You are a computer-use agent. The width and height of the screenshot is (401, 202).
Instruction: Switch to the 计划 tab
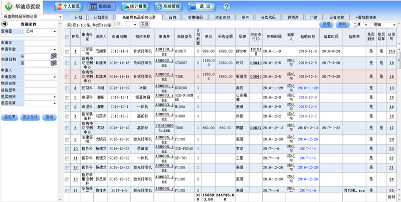[78, 17]
